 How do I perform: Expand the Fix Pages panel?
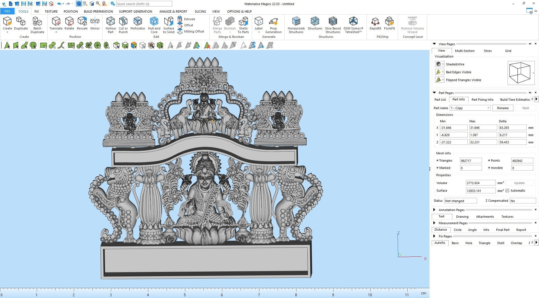(x=434, y=236)
